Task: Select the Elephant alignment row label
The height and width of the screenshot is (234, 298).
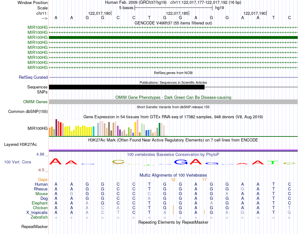Action: click(40, 203)
